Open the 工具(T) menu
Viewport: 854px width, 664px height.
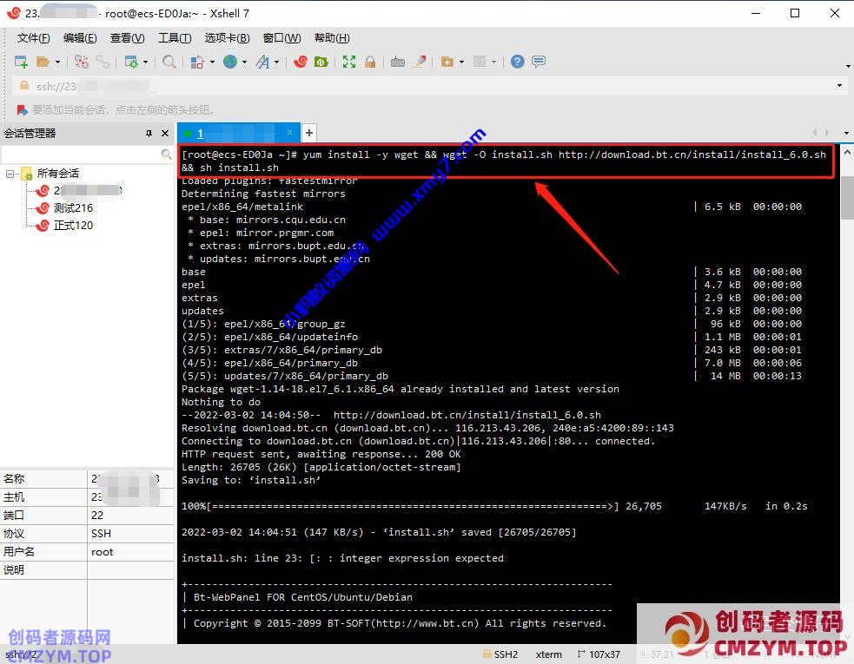175,38
